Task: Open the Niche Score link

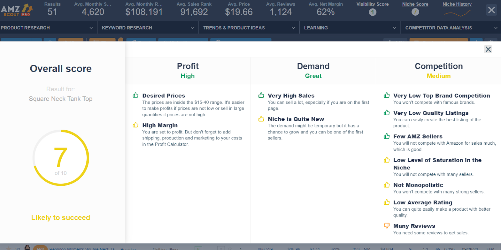Action: 415,4
